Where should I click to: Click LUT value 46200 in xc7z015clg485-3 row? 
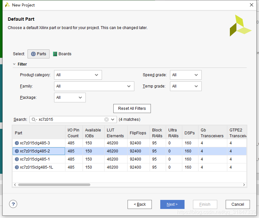(x=112, y=143)
